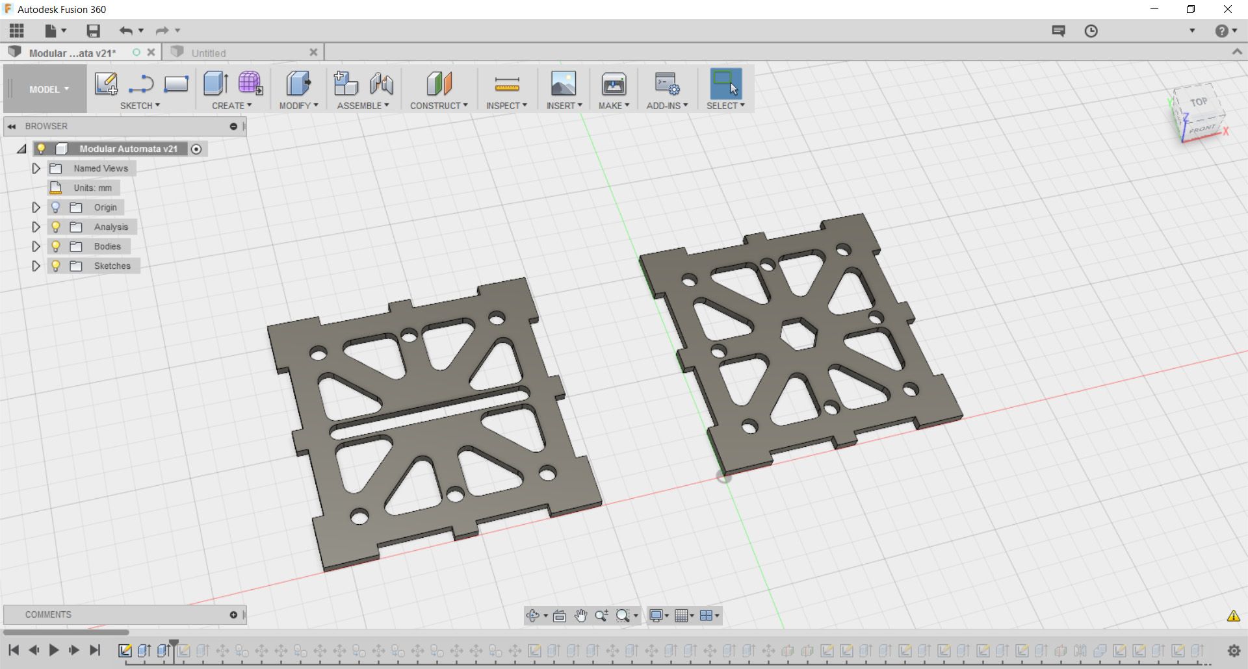
Task: Click the Measure icon above Inspect
Action: (506, 84)
